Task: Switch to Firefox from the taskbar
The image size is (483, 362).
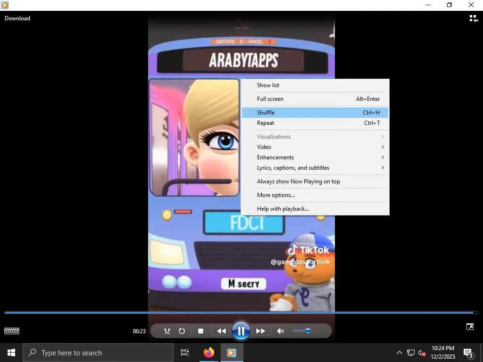Action: coord(209,353)
